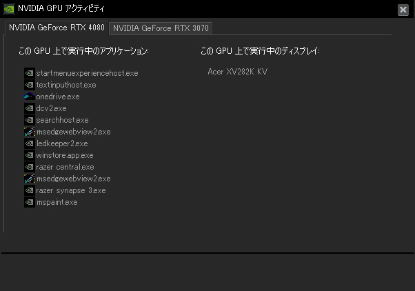Click icon beside razer synapse 3.exe
The height and width of the screenshot is (291, 415).
(30, 190)
